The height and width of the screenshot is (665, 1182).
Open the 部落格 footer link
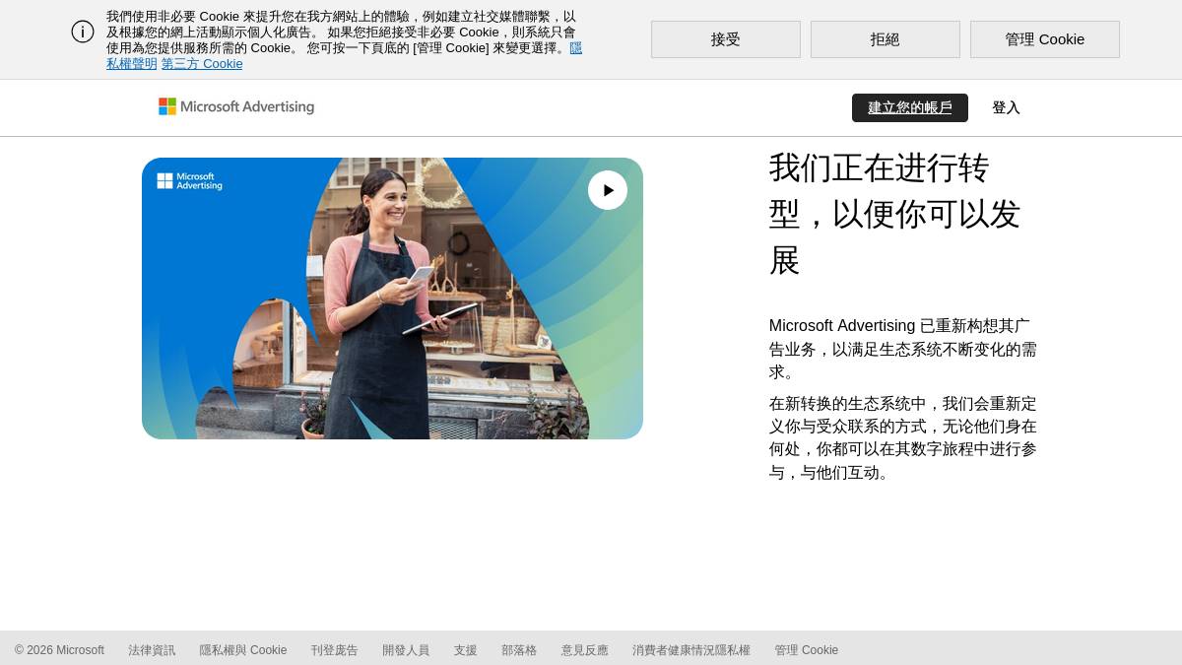click(x=519, y=650)
